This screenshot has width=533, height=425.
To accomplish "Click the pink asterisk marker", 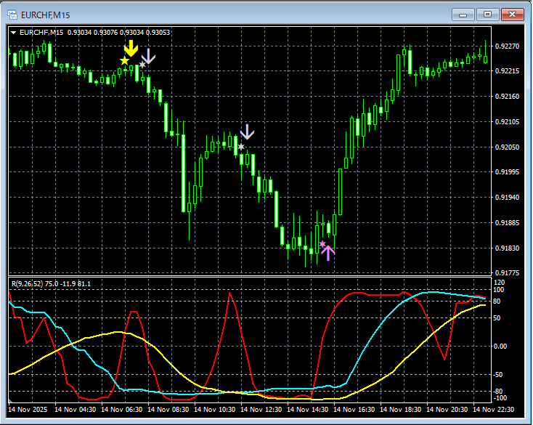I will point(322,244).
